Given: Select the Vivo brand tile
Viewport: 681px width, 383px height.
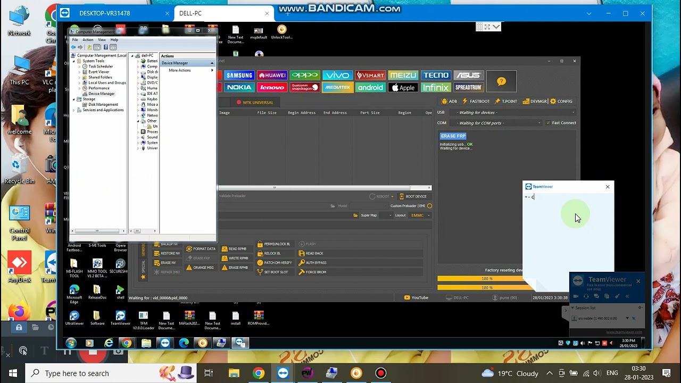Looking at the screenshot, I should click(338, 76).
